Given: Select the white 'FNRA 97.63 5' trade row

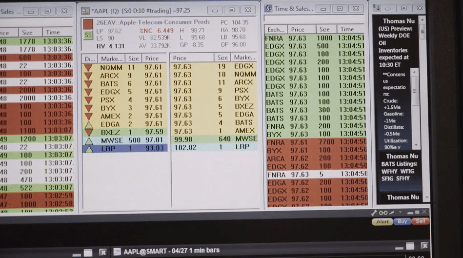Looking at the screenshot, I should pos(317,175).
